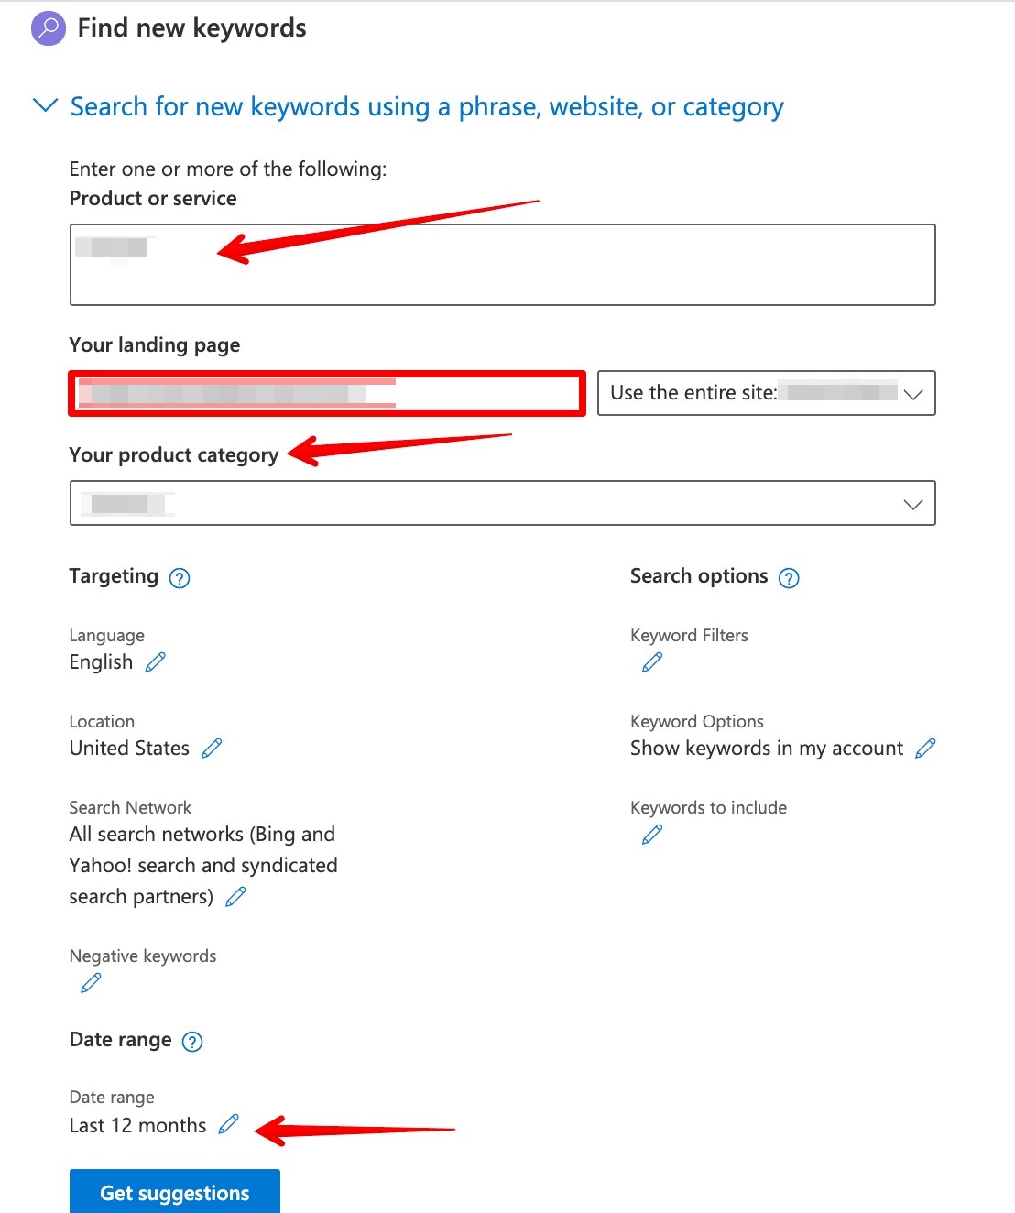Edit the Keyword Options setting

(x=926, y=749)
